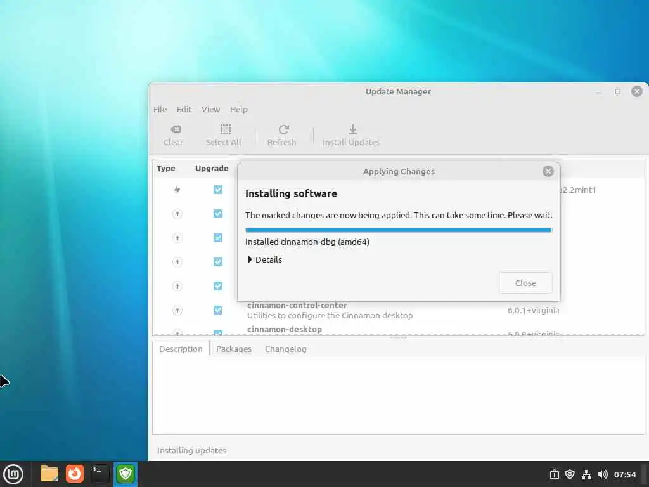Switch to the Changelog tab

pyautogui.click(x=286, y=349)
